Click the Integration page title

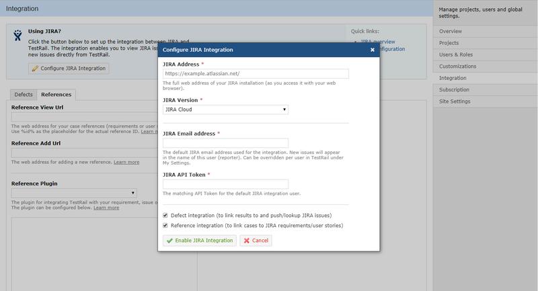tap(22, 9)
